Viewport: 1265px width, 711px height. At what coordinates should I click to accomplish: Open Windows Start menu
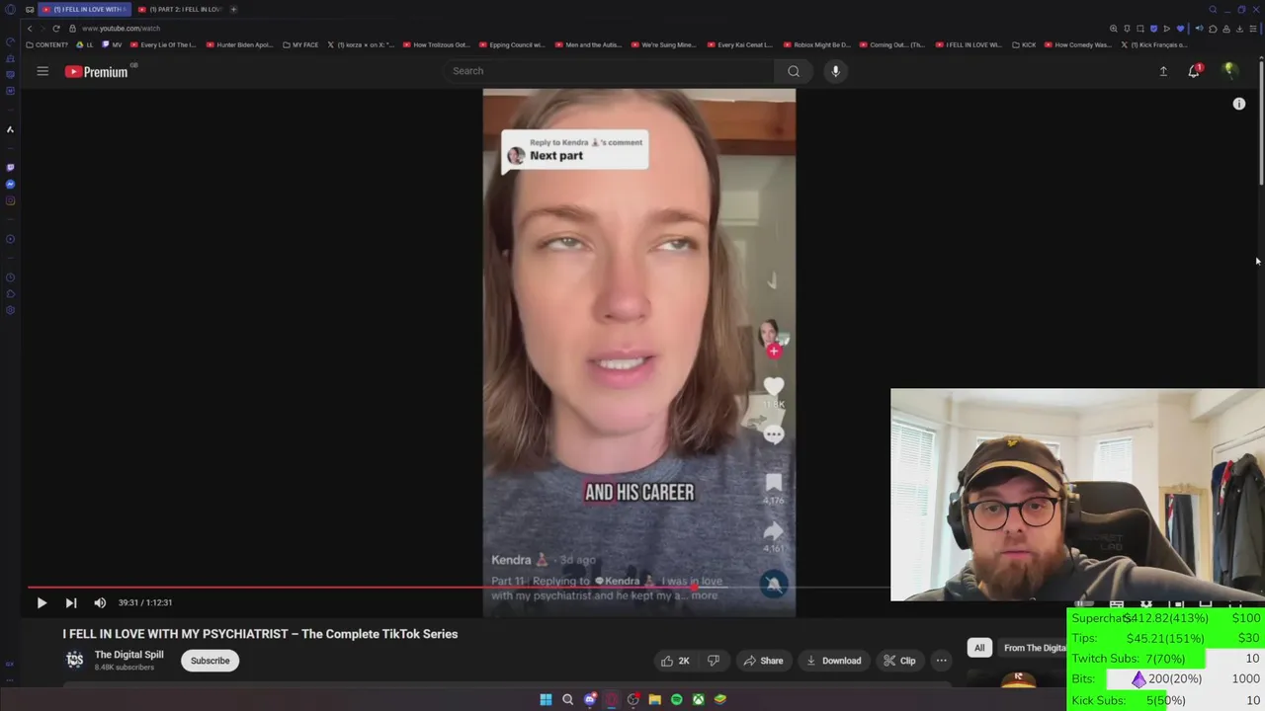click(546, 699)
